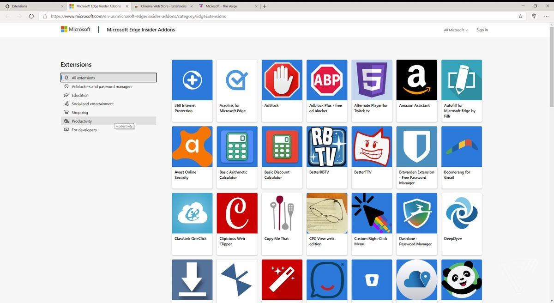
Task: Click the favorites star in the address bar
Action: click(520, 16)
